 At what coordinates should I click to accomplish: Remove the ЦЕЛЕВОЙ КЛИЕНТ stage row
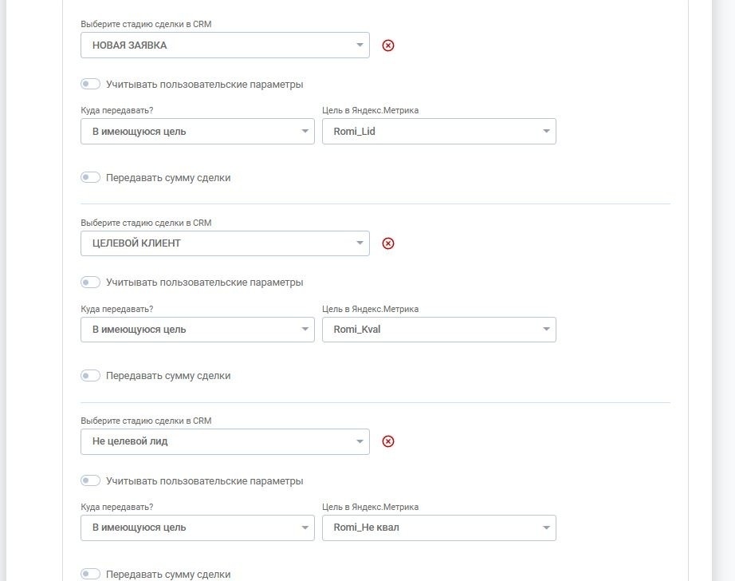coord(388,243)
